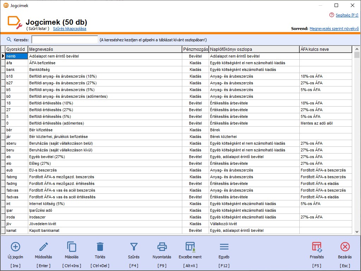Focus the Keresés search input field
The width and height of the screenshot is (361, 271).
pos(65,40)
